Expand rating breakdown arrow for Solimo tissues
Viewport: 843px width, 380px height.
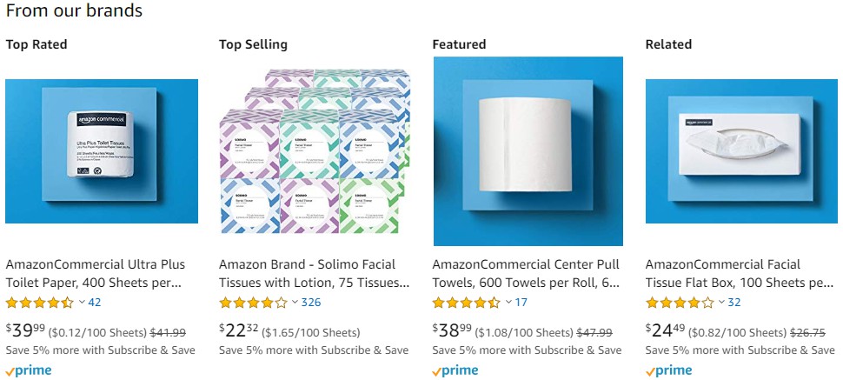295,303
